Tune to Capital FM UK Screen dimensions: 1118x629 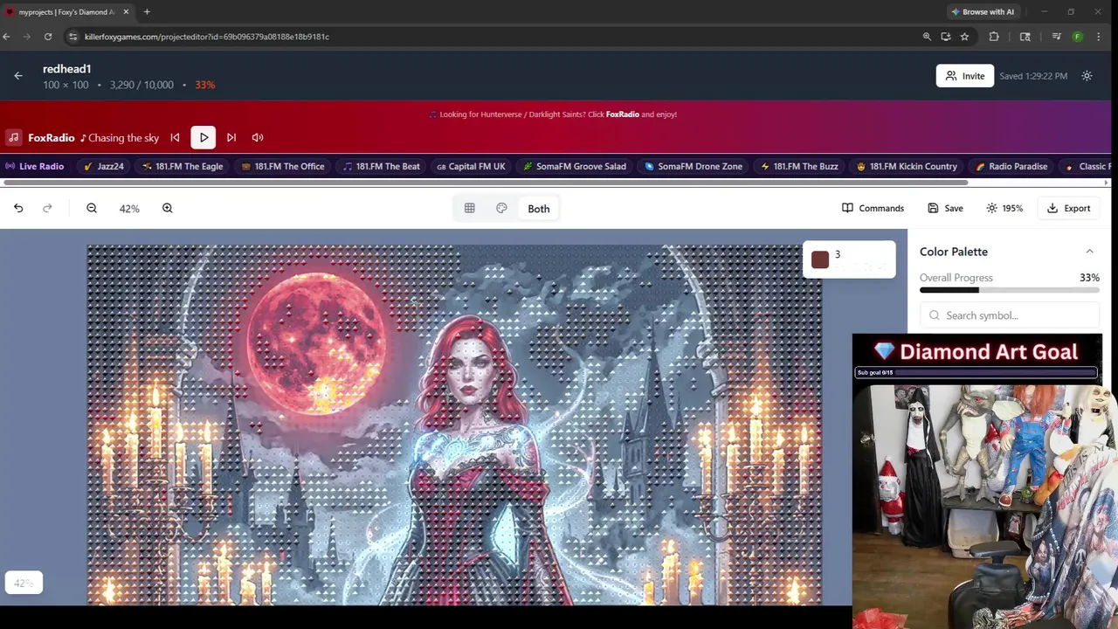(471, 166)
